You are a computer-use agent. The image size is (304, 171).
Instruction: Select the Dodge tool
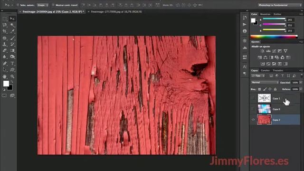12,57
